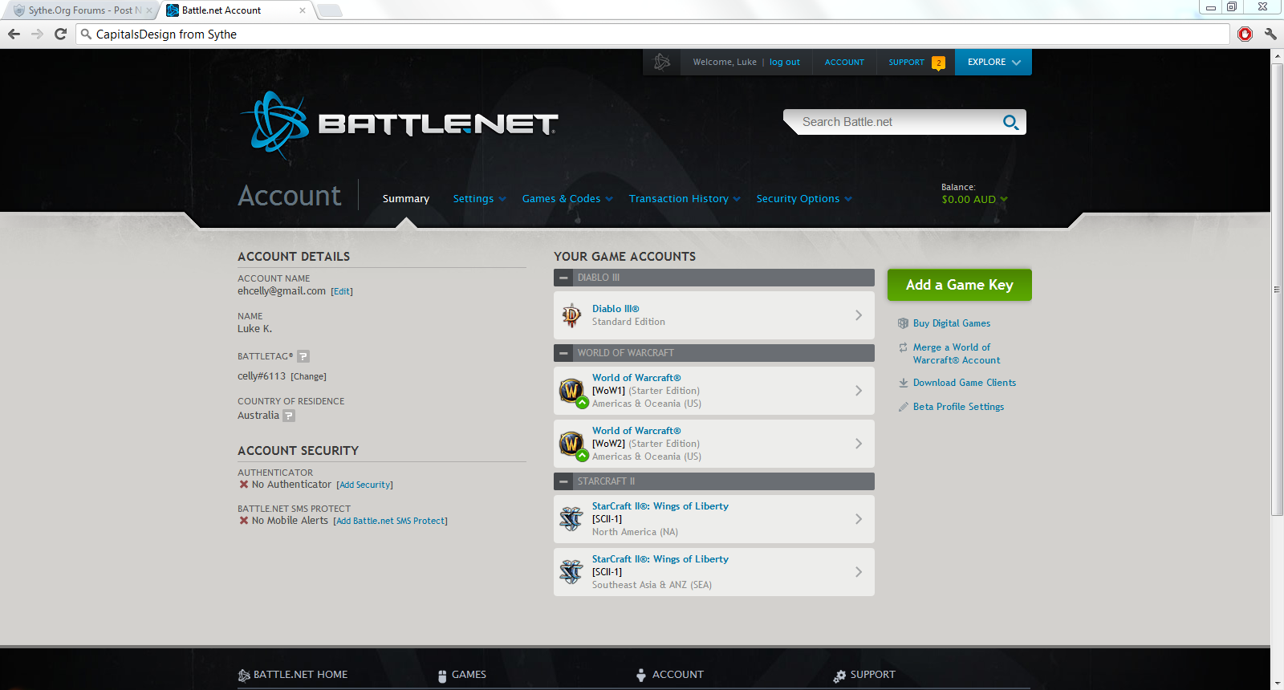This screenshot has width=1284, height=690.
Task: Click the red browser extension icon
Action: coord(1245,34)
